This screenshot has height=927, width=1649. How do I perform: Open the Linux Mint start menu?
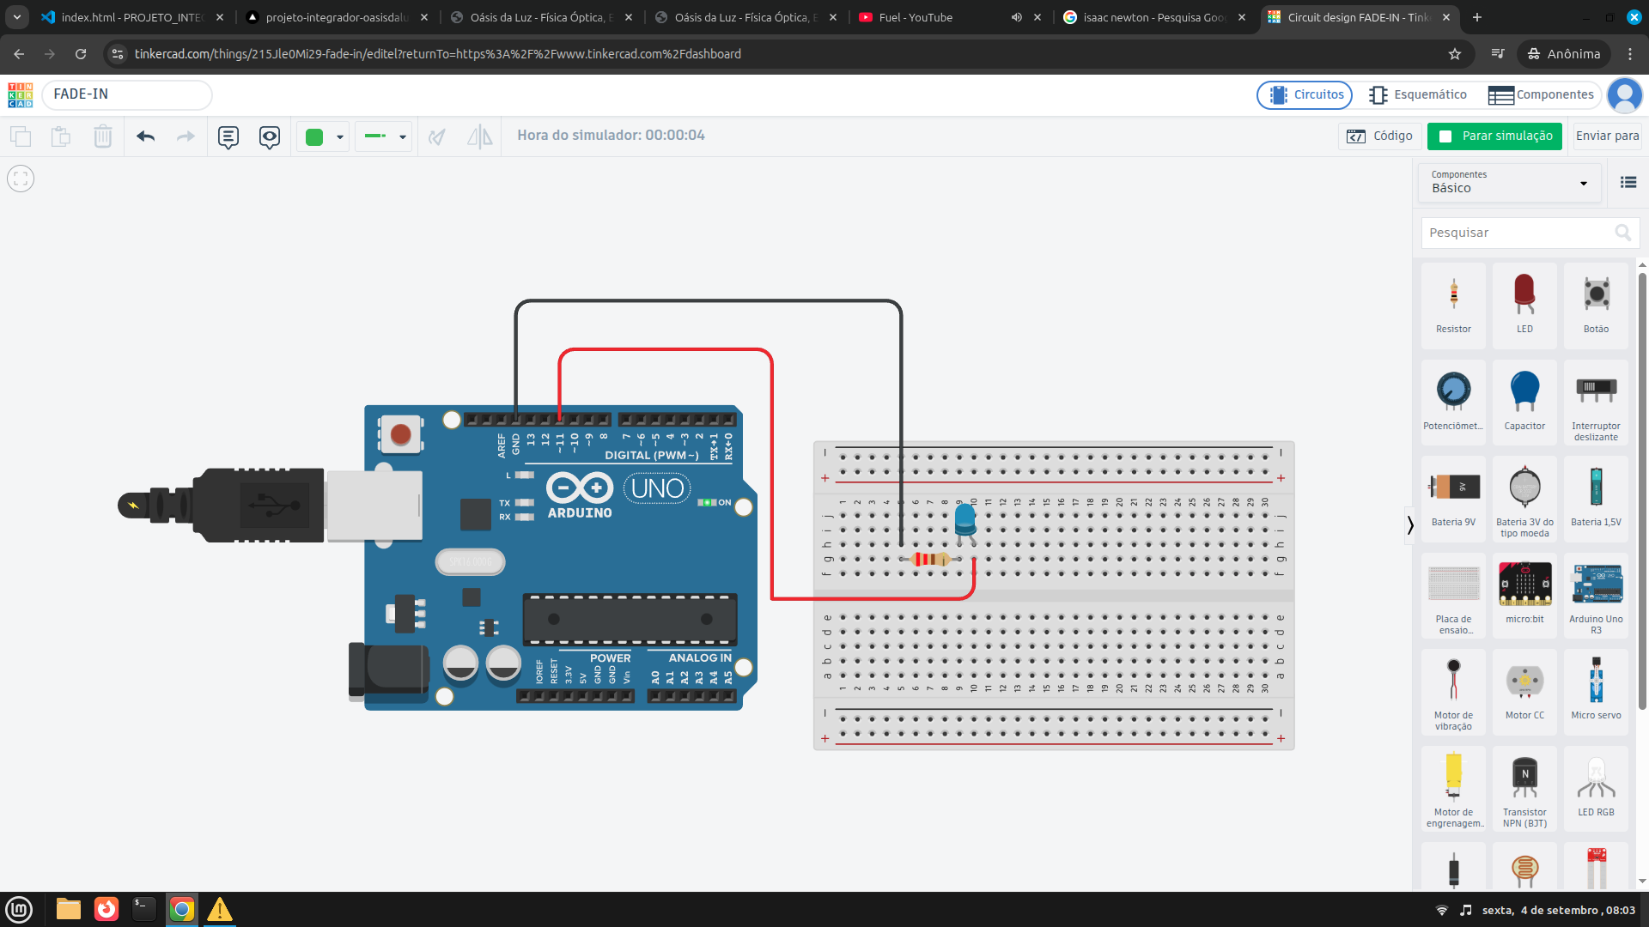pos(19,909)
